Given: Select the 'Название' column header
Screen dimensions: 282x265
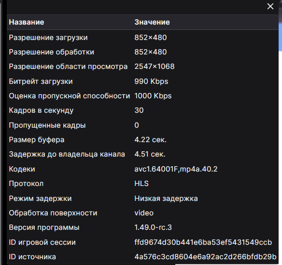Looking at the screenshot, I should (x=27, y=22).
